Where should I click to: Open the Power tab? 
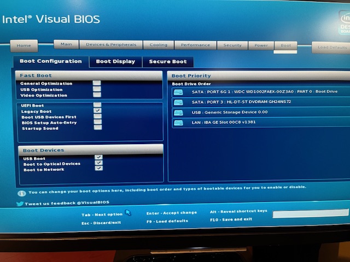[261, 45]
